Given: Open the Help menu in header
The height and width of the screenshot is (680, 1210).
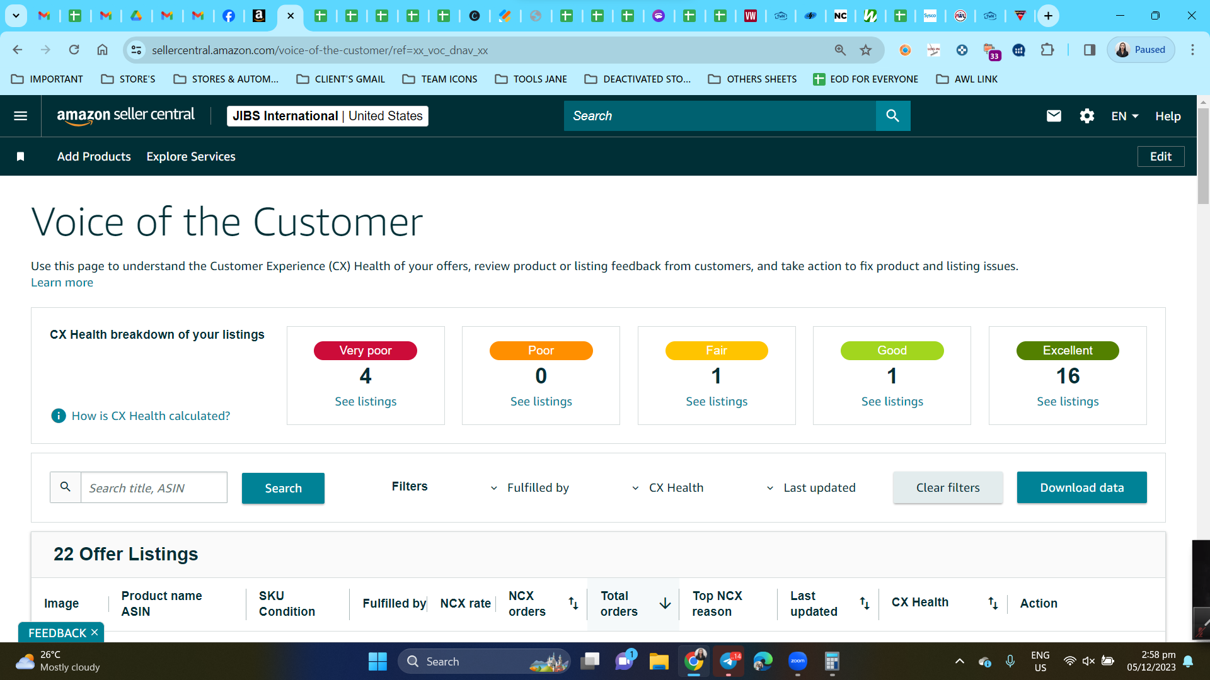Looking at the screenshot, I should click(x=1168, y=116).
